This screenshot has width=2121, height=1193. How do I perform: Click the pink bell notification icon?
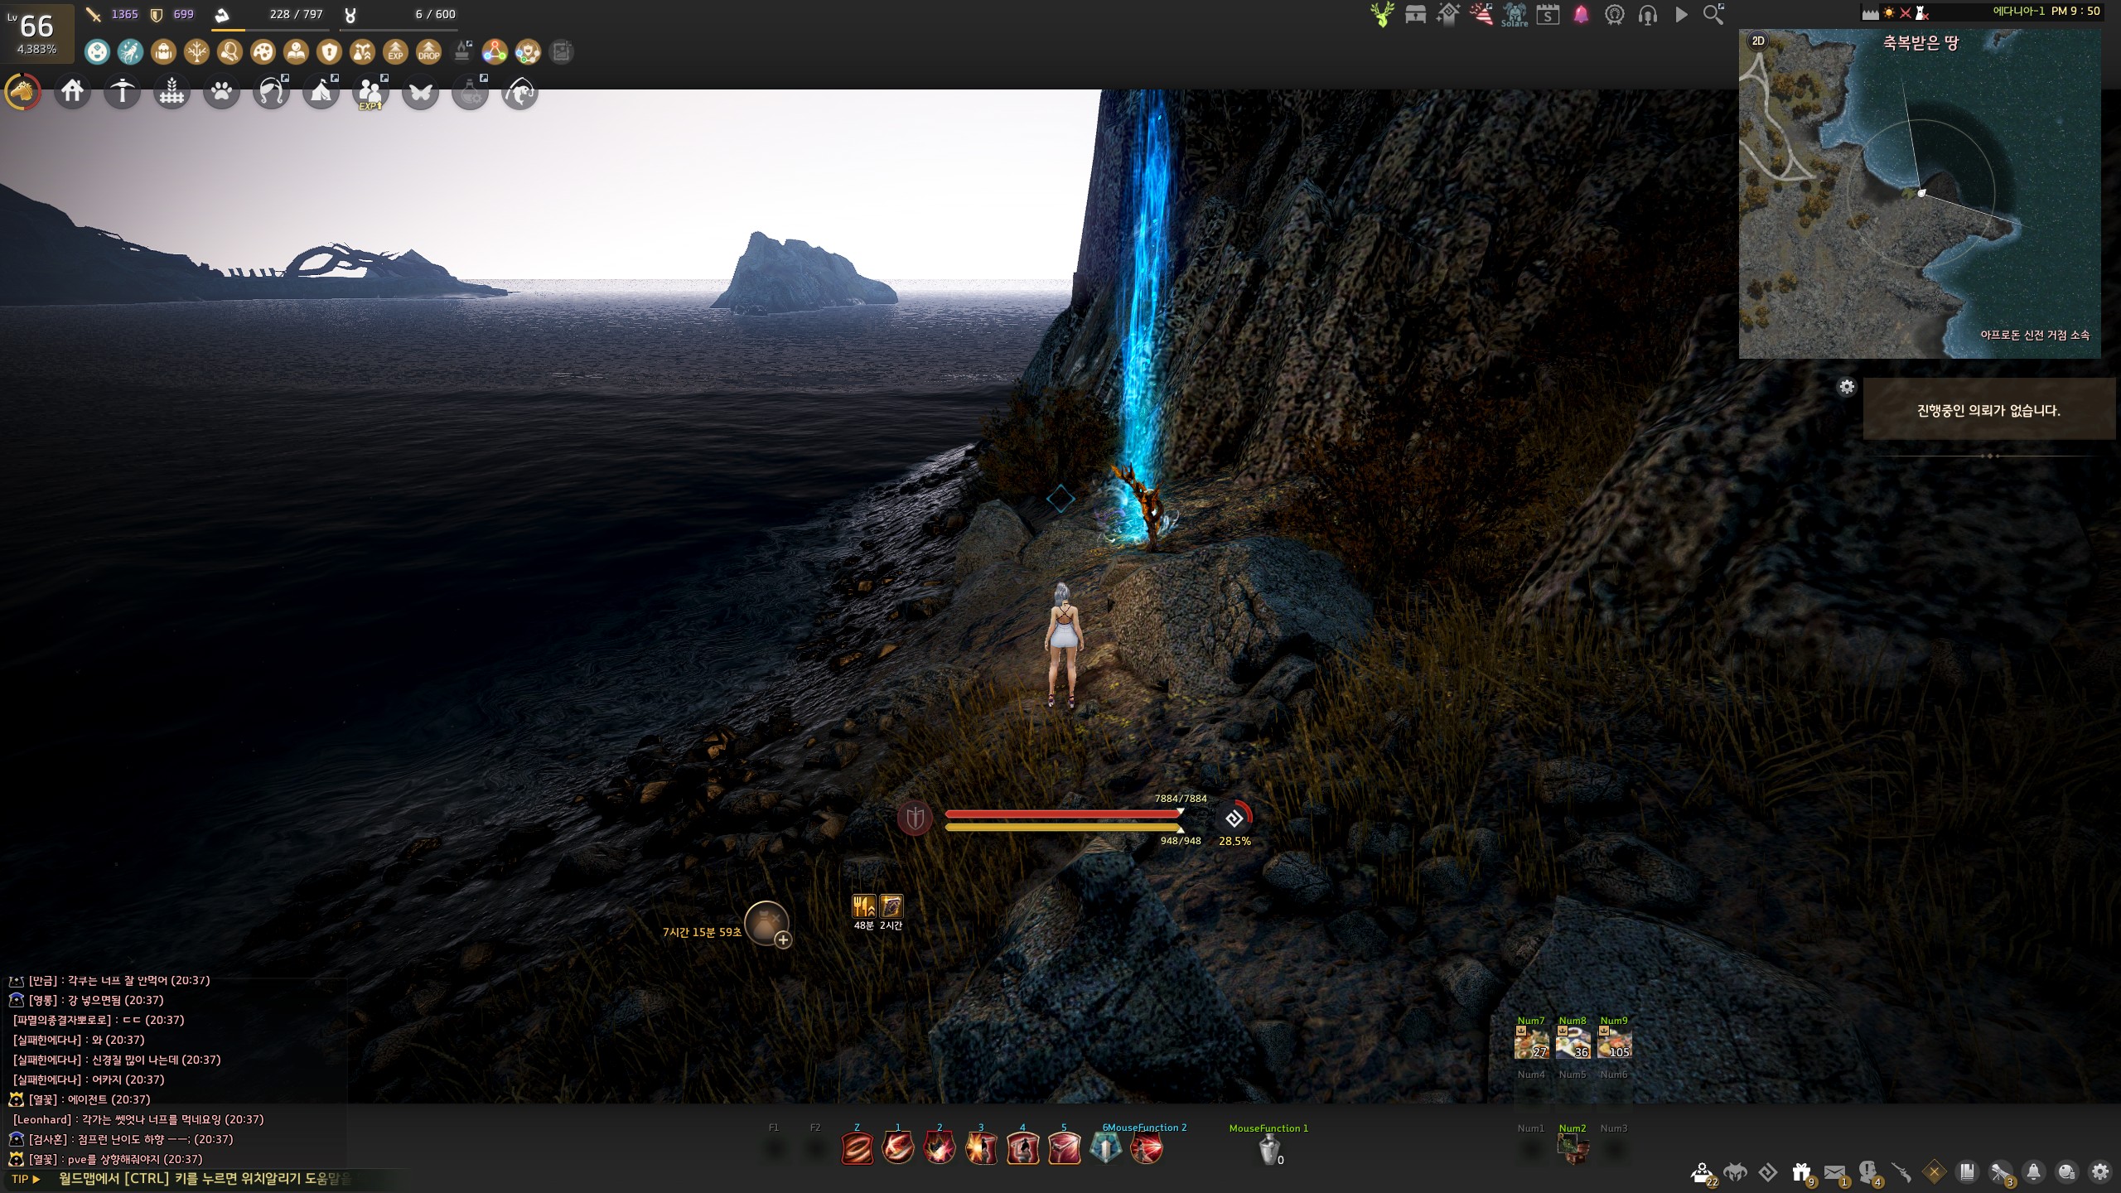(x=1582, y=15)
